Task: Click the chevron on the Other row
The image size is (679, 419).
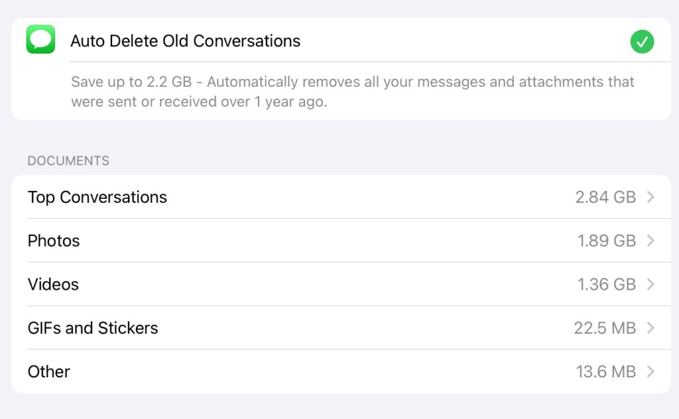Action: tap(650, 372)
